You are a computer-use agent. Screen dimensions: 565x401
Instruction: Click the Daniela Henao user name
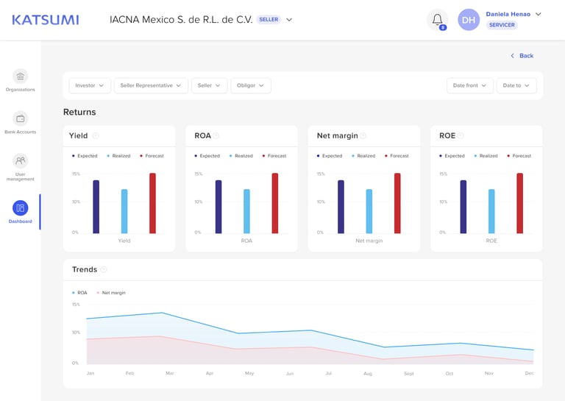pyautogui.click(x=508, y=14)
